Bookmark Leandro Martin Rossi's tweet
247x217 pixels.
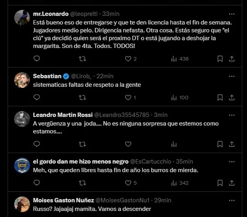(x=220, y=144)
